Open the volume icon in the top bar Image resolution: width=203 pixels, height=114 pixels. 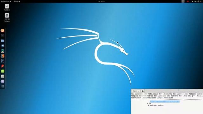coord(195,1)
